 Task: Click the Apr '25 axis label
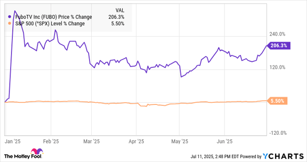[136, 141]
